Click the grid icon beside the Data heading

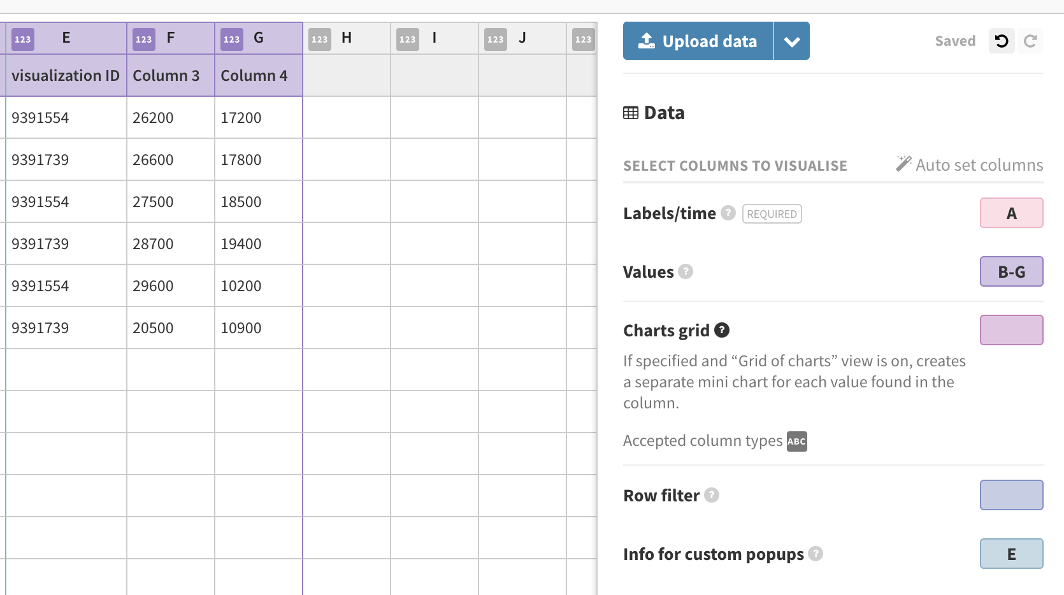pyautogui.click(x=631, y=112)
